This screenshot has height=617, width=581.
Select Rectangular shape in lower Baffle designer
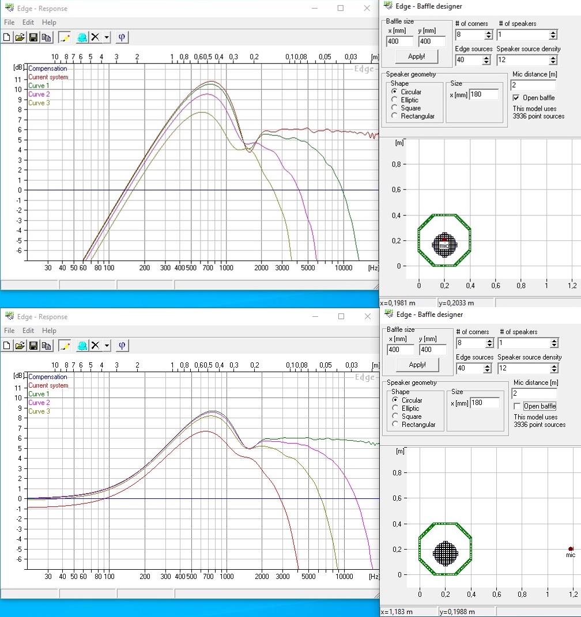[395, 425]
